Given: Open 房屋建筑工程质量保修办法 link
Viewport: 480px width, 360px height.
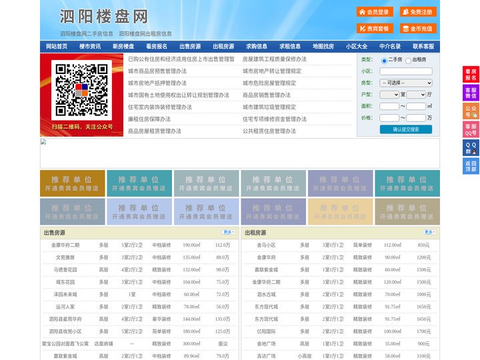Looking at the screenshot, I should (x=275, y=59).
